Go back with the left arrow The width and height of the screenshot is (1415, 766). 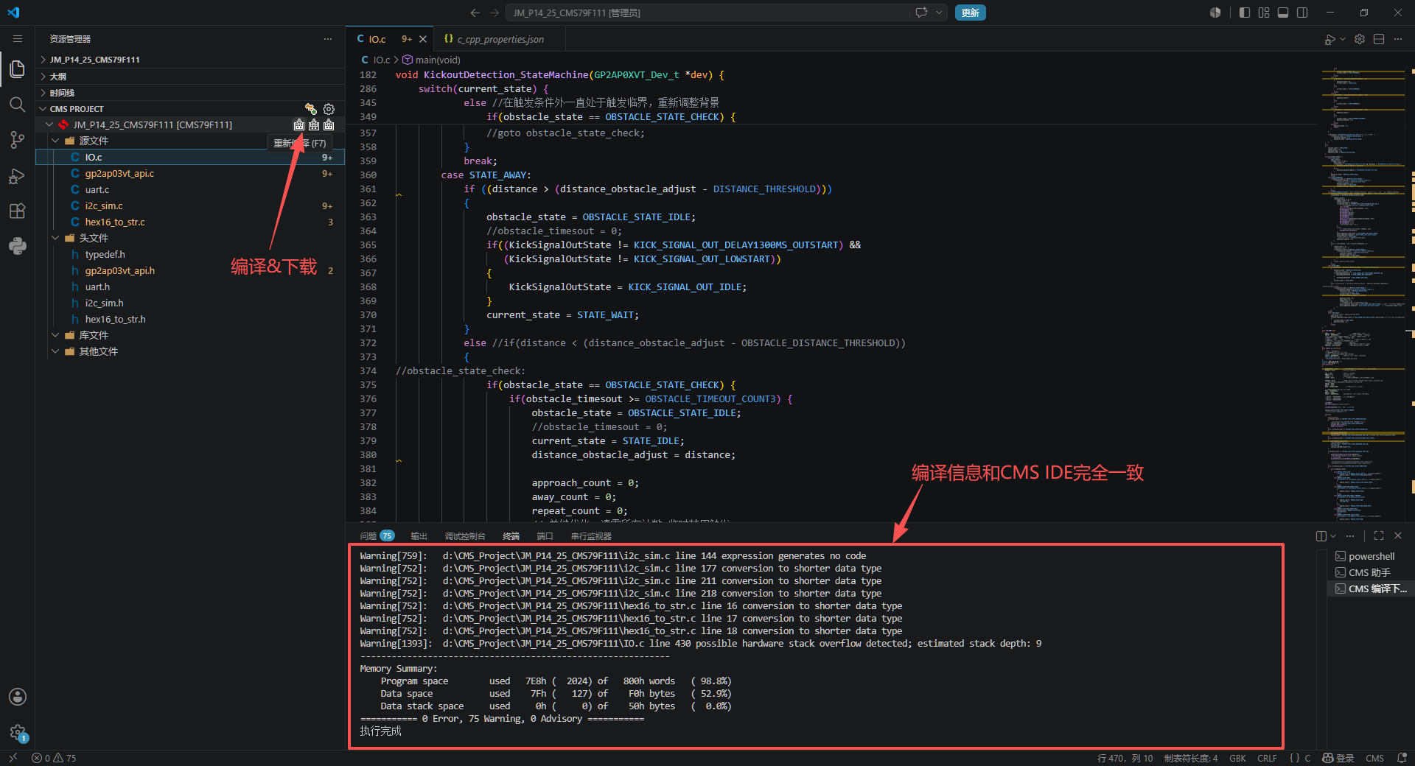point(475,13)
